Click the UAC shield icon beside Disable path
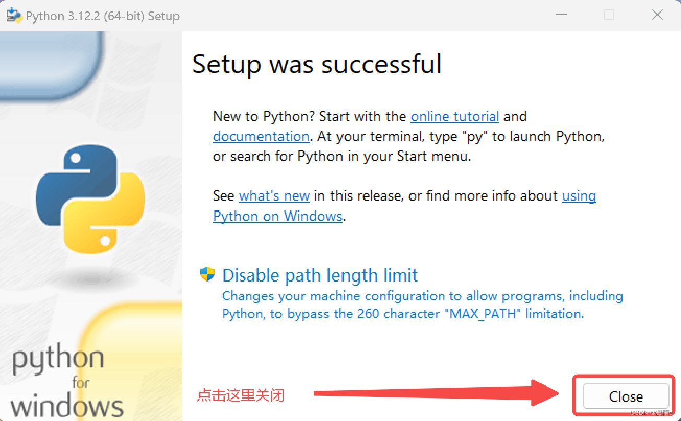 pos(207,274)
